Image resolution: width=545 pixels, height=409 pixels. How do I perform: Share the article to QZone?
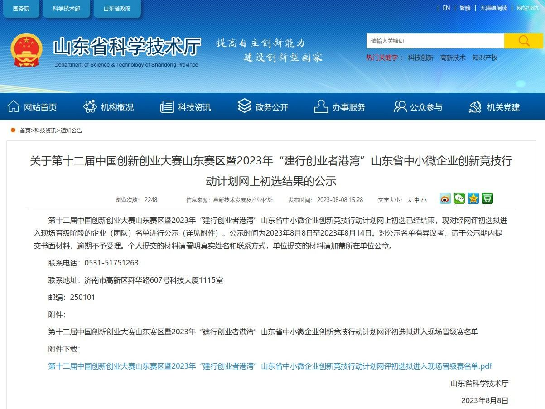point(473,198)
